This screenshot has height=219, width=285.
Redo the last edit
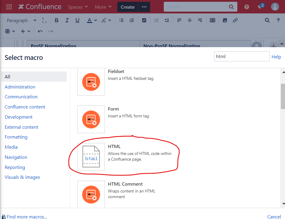click(51, 31)
